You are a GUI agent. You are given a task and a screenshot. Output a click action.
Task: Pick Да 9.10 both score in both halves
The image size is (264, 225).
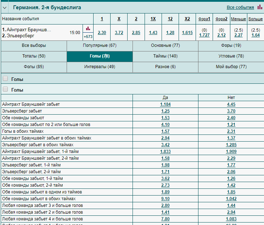pos(165,199)
